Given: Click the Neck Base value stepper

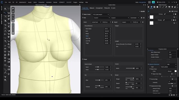Looking at the screenshot, I should click(x=110, y=29).
